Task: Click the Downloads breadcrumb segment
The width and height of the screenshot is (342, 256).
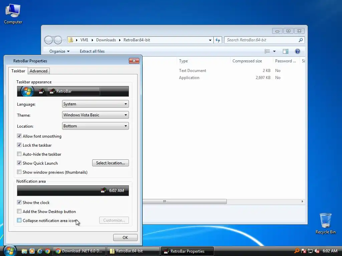Action: point(106,40)
